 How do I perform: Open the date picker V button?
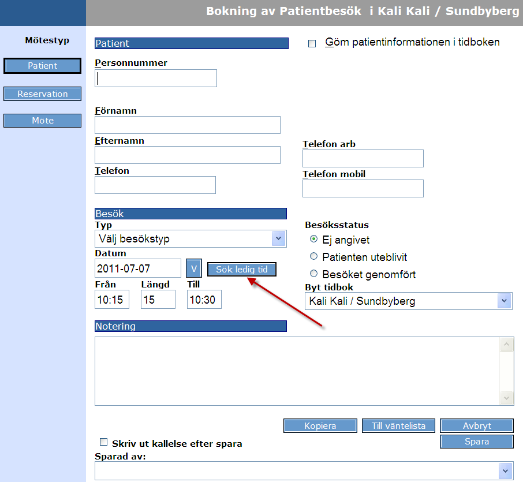tap(194, 268)
